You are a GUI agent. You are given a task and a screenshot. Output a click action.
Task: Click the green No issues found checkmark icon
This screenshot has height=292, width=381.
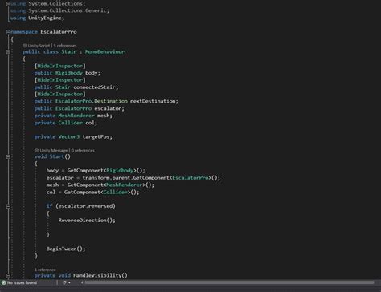pyautogui.click(x=3, y=282)
